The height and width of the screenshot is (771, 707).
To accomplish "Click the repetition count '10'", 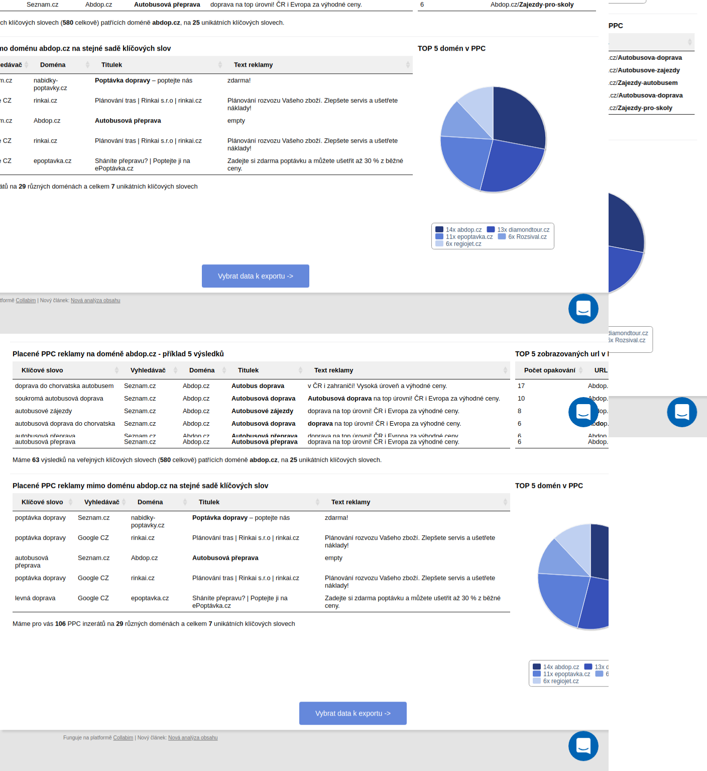I will (x=521, y=399).
